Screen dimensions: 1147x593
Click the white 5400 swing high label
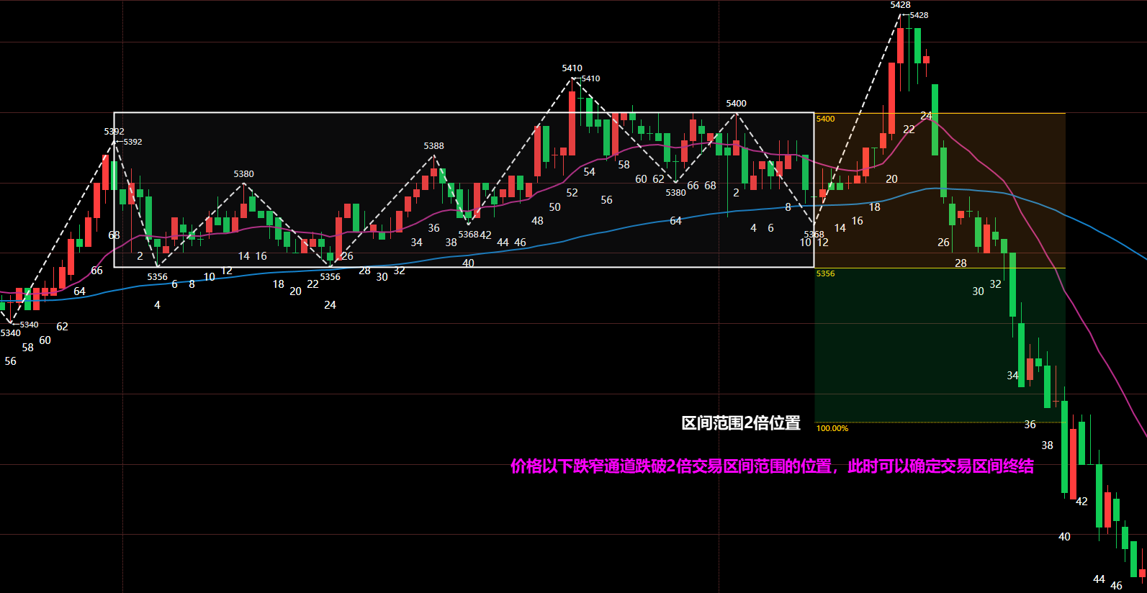(x=736, y=104)
